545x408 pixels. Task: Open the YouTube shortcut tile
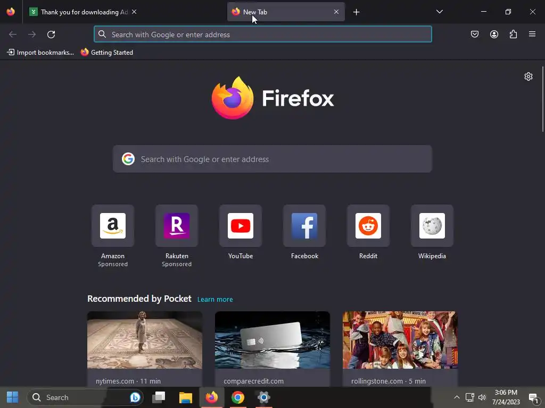tap(241, 225)
